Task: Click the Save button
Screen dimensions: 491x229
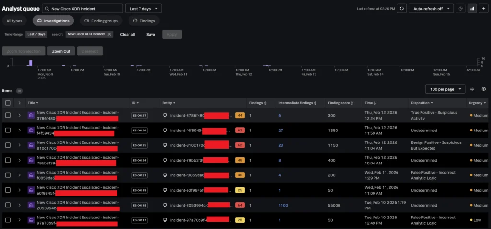Action: point(151,34)
